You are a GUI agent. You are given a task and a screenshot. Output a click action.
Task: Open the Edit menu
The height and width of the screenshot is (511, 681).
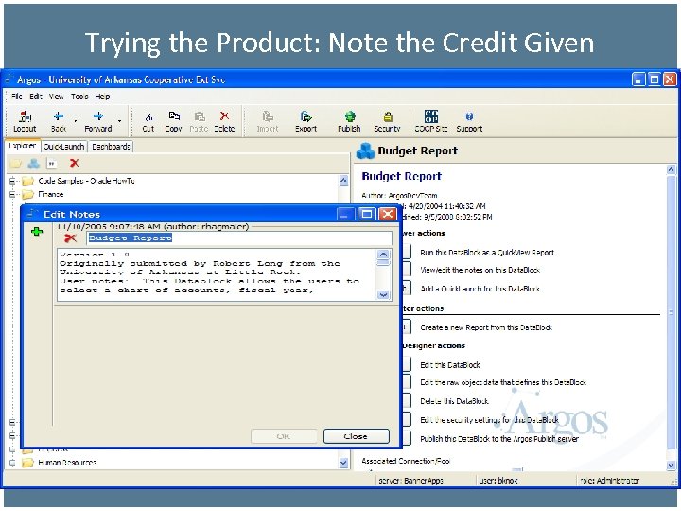(36, 97)
